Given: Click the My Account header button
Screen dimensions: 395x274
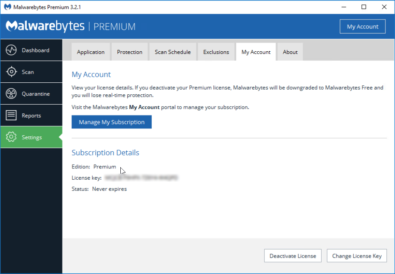Looking at the screenshot, I should (363, 26).
